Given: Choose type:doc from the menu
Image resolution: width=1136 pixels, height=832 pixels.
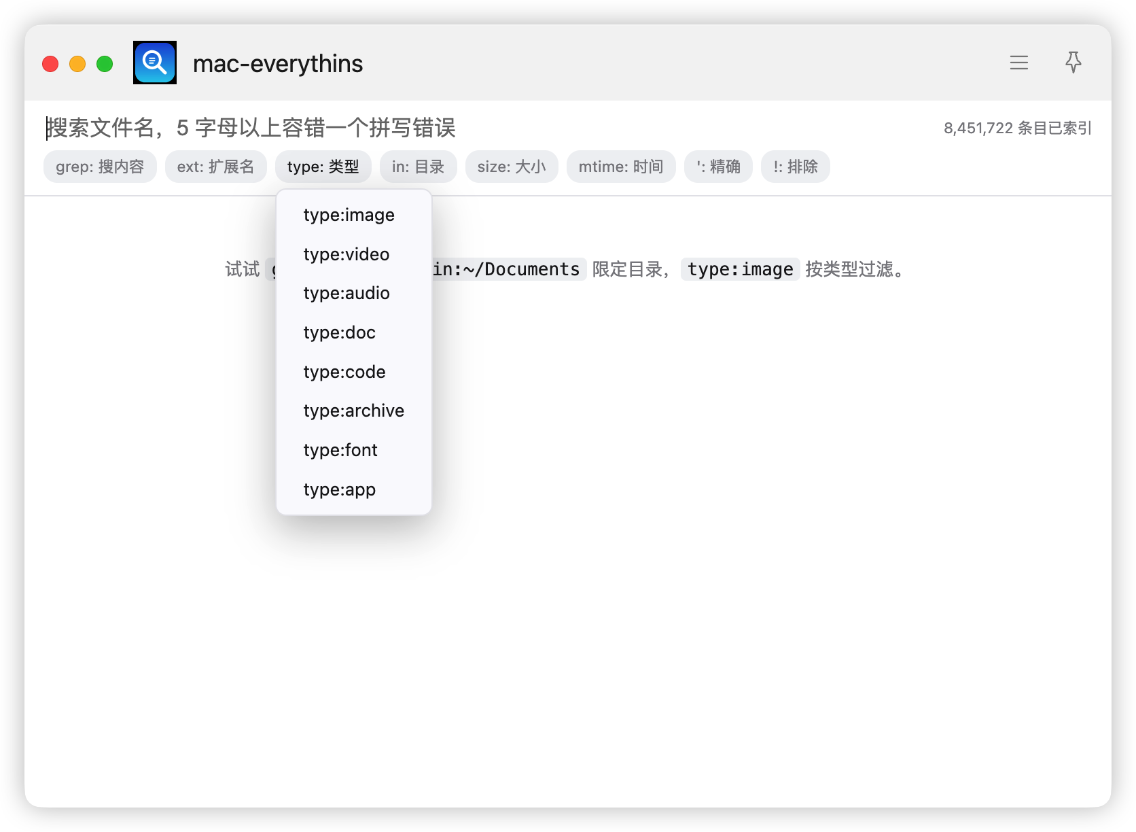Looking at the screenshot, I should pos(354,332).
